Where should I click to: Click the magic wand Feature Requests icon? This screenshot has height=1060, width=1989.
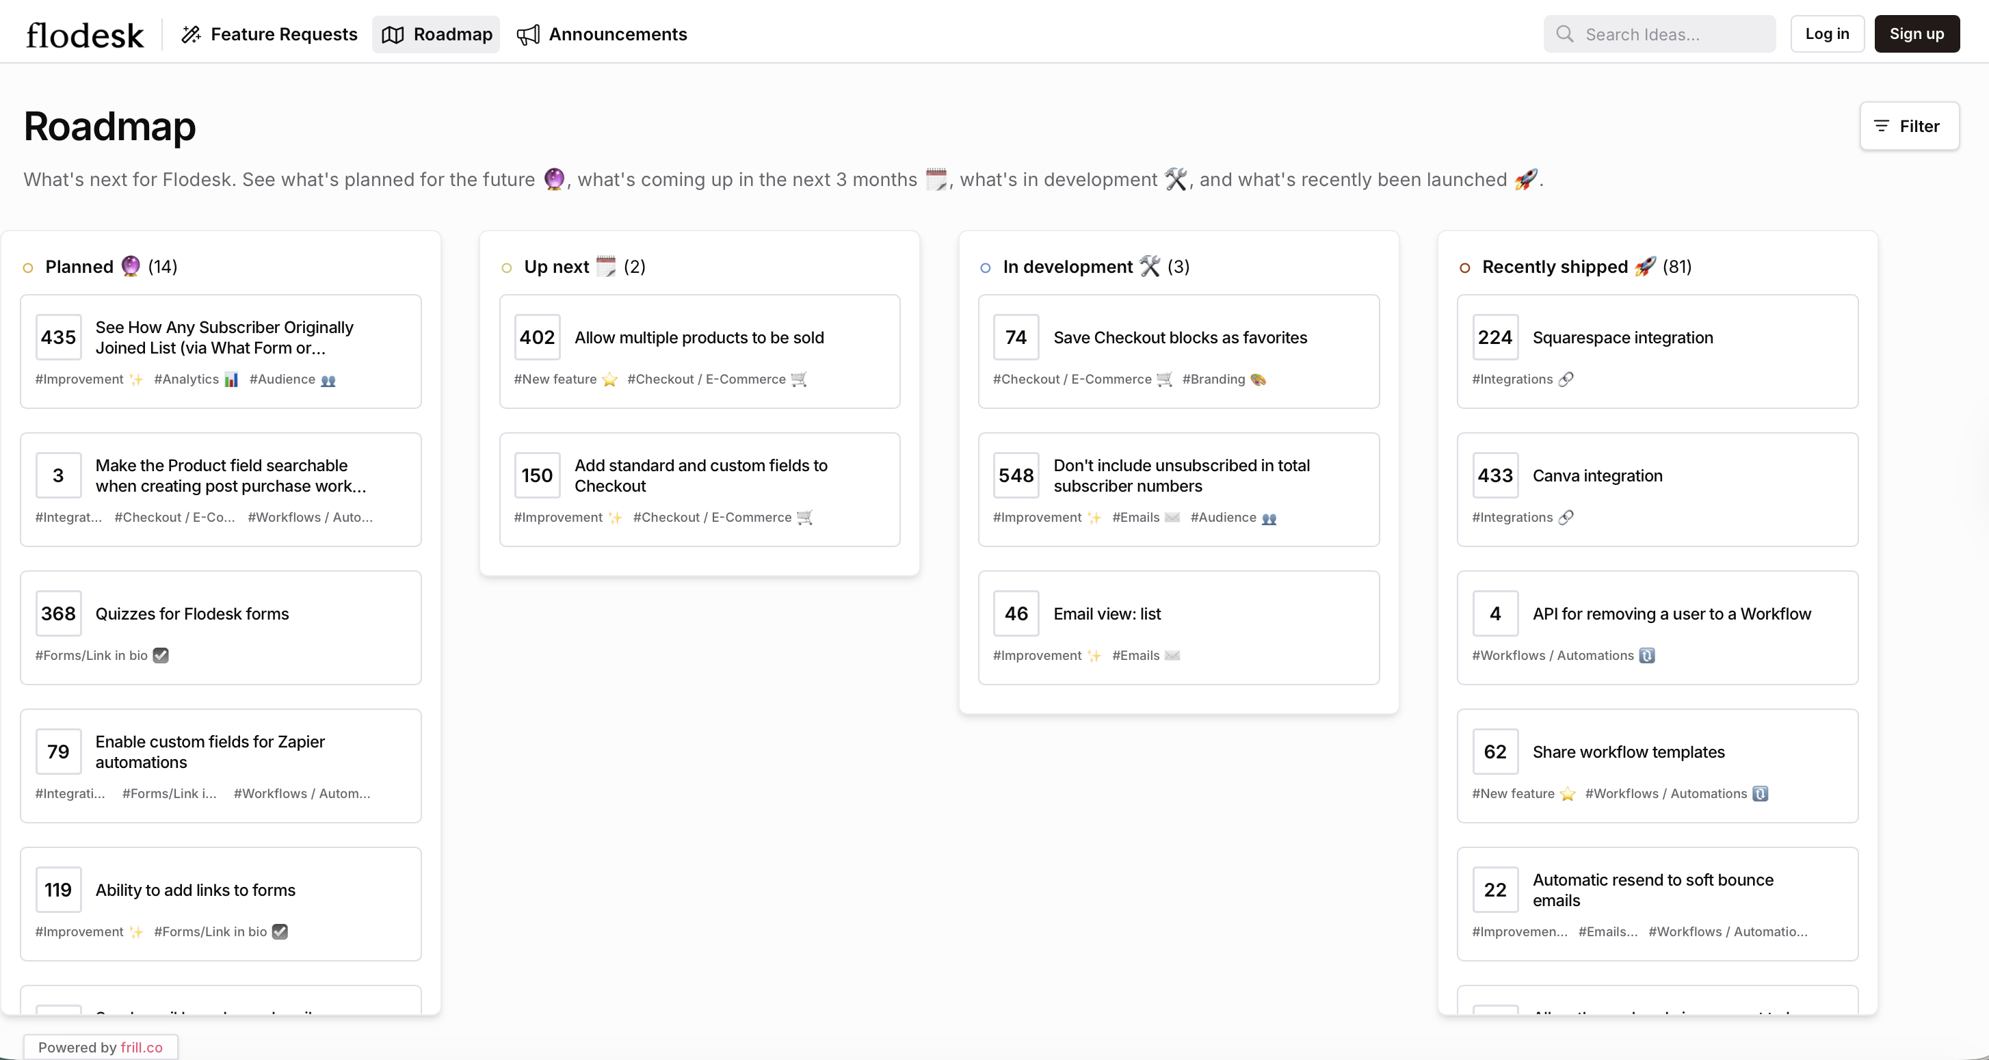[x=191, y=35]
